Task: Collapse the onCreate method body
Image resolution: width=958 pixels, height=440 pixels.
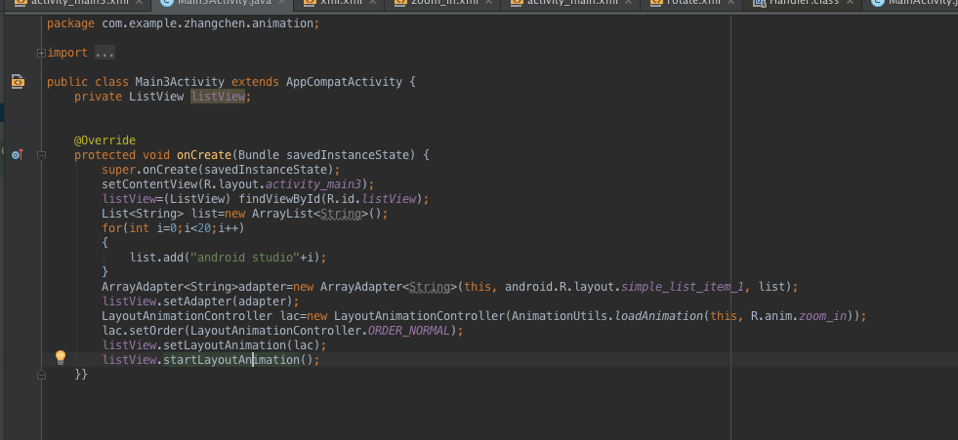Action: [41, 155]
